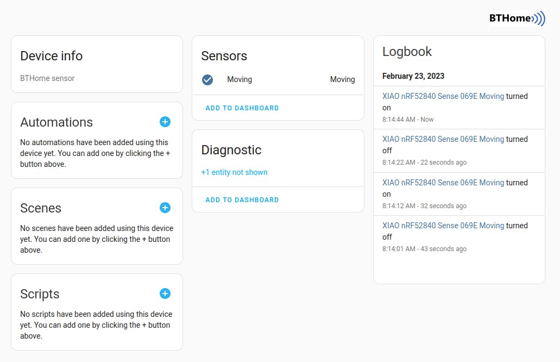
Task: Open the 8:14:22 AM Moving logbook entry
Action: click(x=443, y=139)
